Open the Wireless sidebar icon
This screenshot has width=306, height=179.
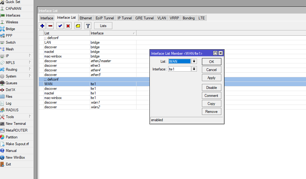2,22
